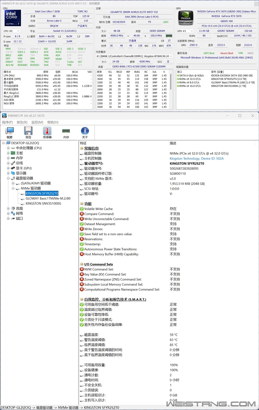Click the serial number 50026B7283928095
Viewport: 259px width, 410px height.
coord(184,168)
